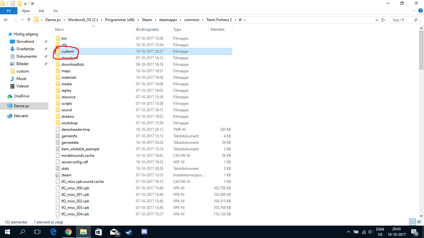Open address bar history dropdown
This screenshot has height=238, width=424.
pyautogui.click(x=377, y=20)
